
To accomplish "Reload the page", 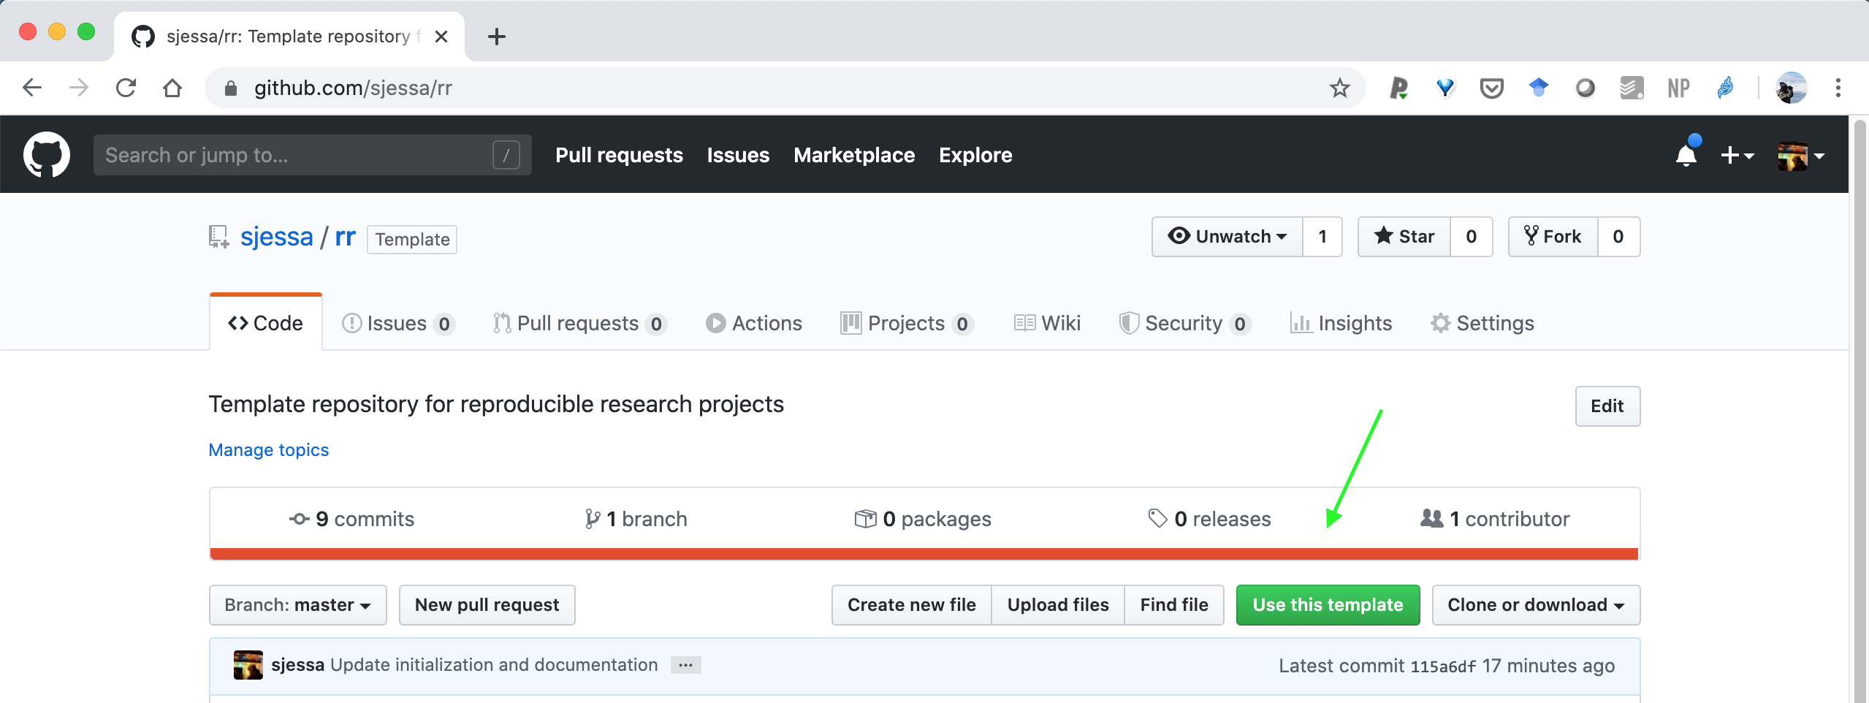I will (126, 88).
